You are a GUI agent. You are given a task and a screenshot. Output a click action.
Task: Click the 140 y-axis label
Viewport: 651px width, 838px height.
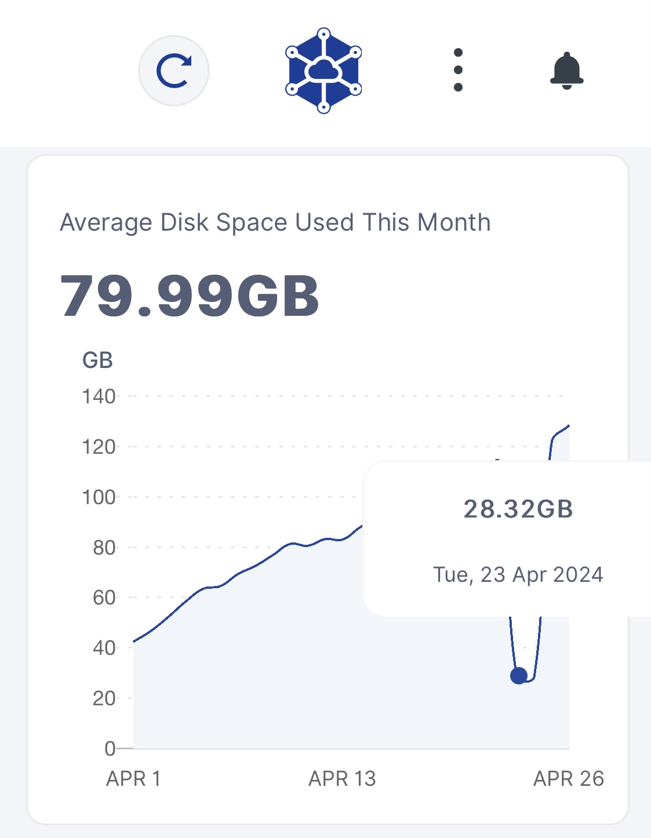point(99,396)
